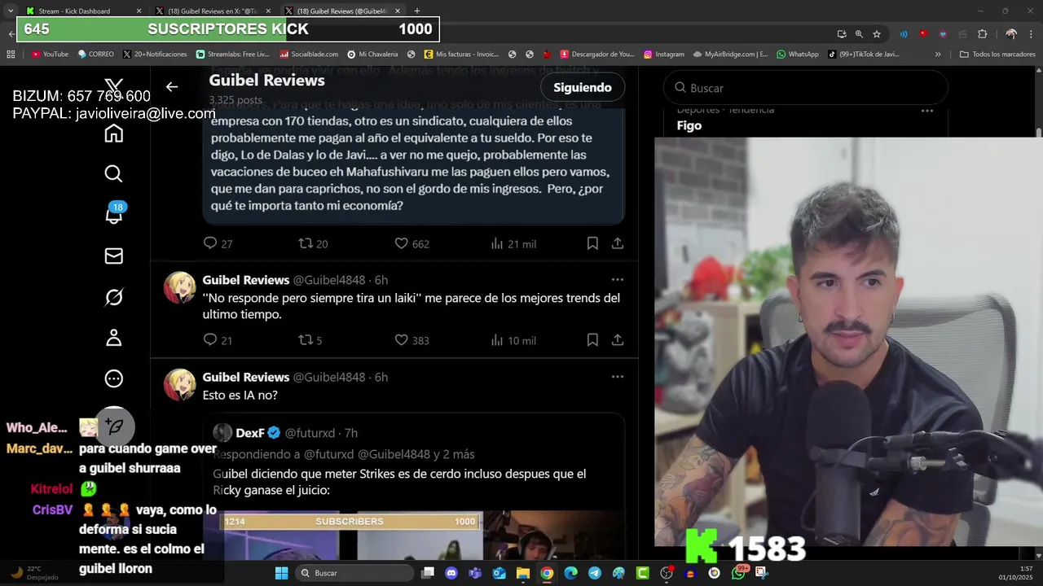The width and height of the screenshot is (1043, 586).
Task: Share the tweet with 21 mil views
Action: point(618,243)
